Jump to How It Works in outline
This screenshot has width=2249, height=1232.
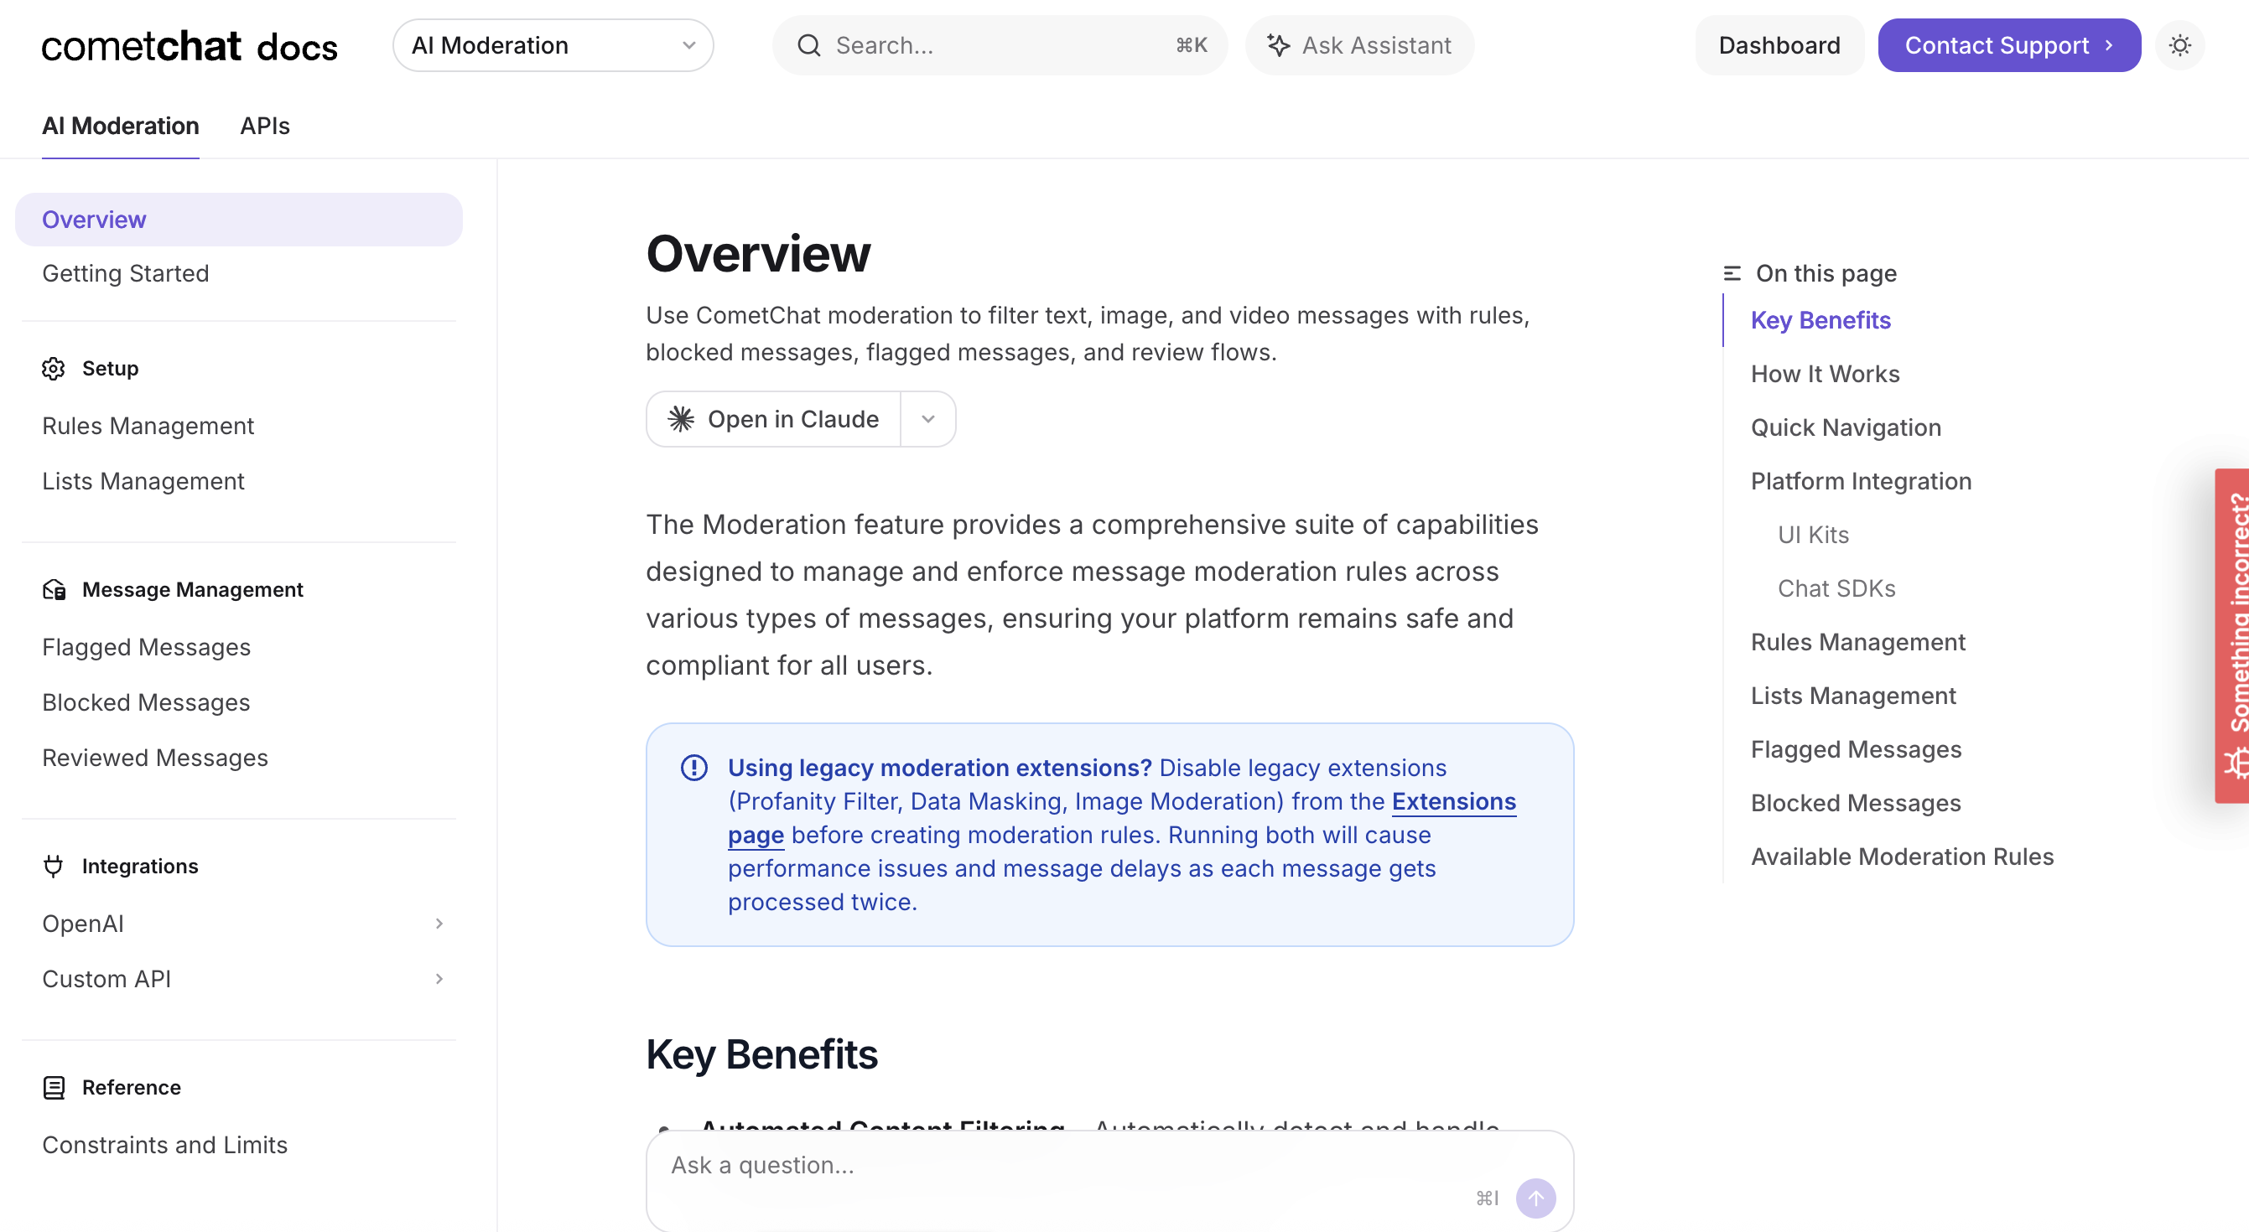(1825, 375)
